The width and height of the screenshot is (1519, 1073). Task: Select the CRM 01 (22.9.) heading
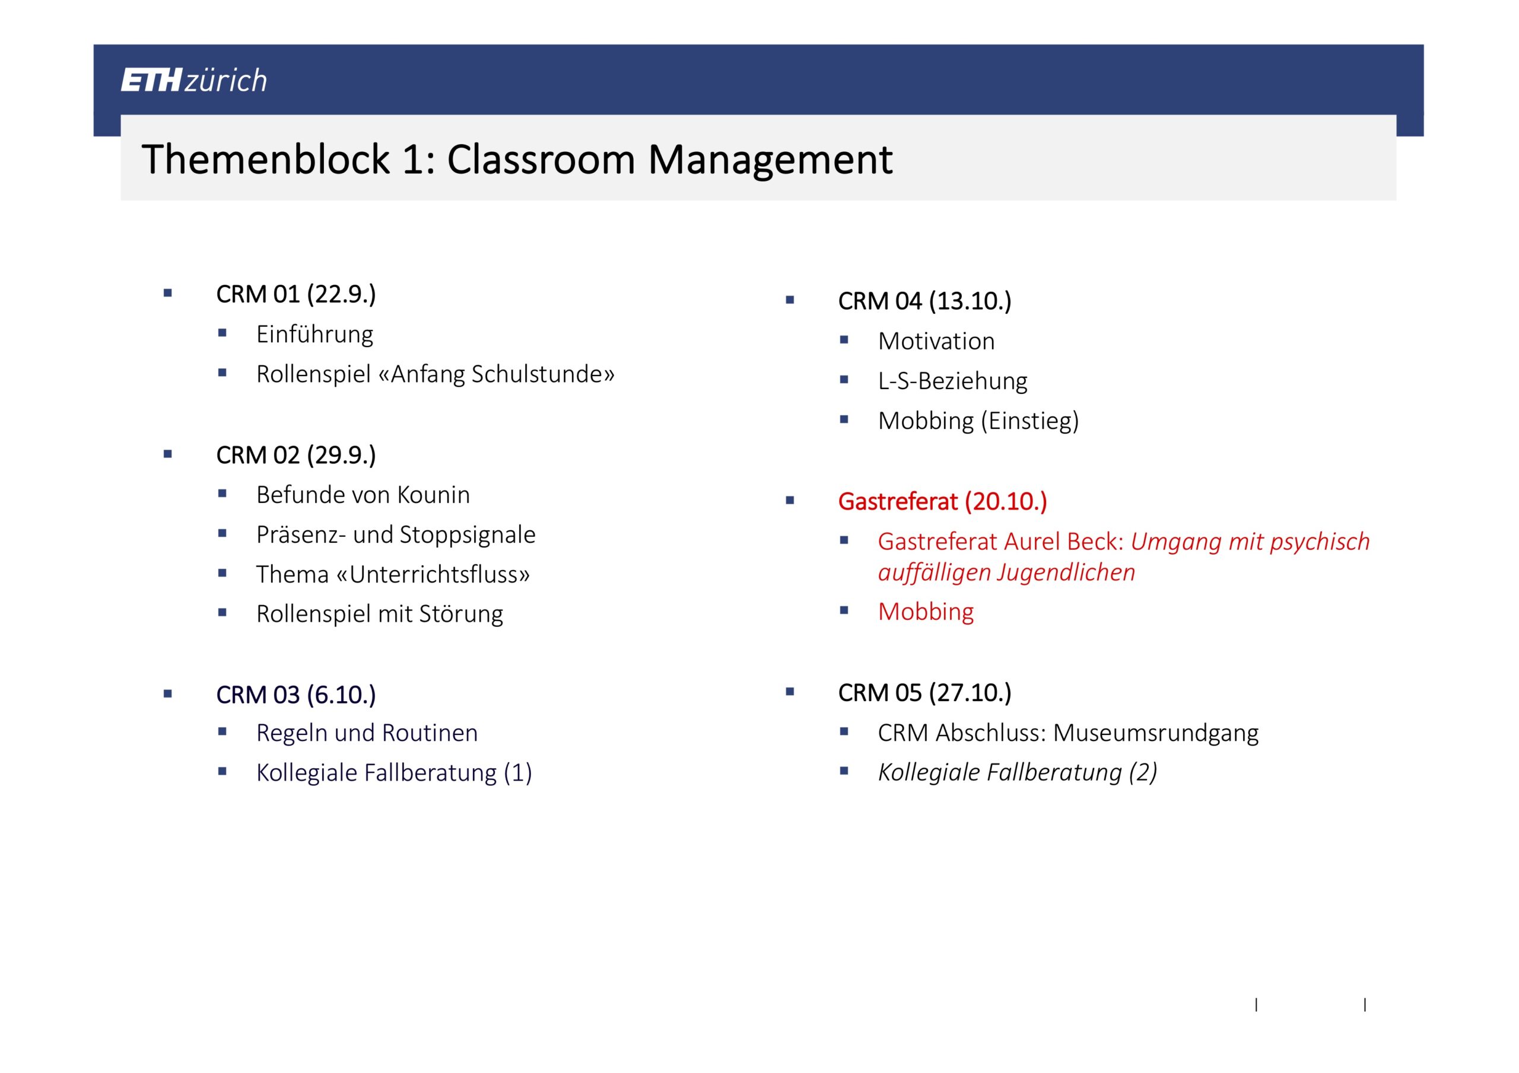(x=295, y=294)
